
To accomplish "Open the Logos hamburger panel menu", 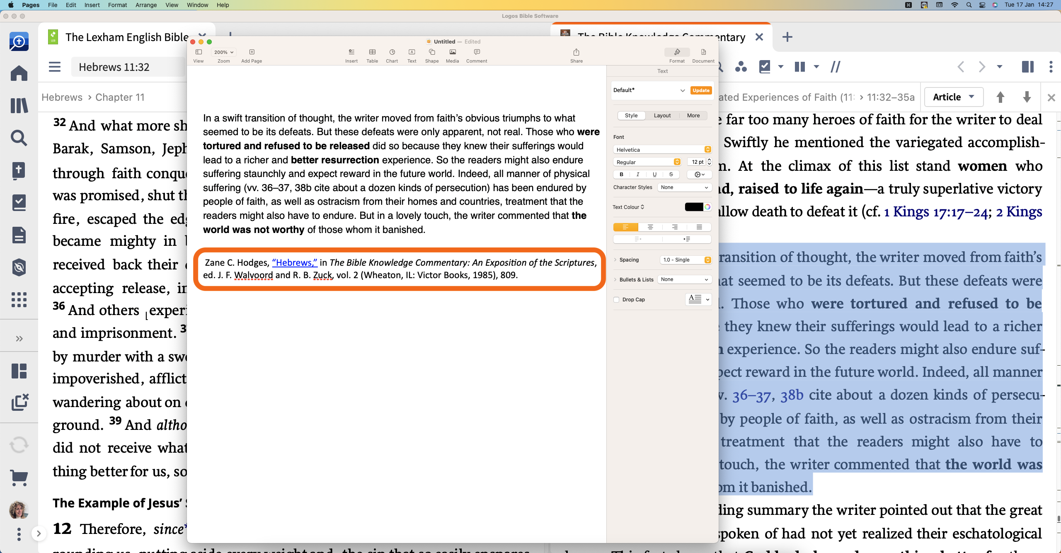I will (x=55, y=67).
